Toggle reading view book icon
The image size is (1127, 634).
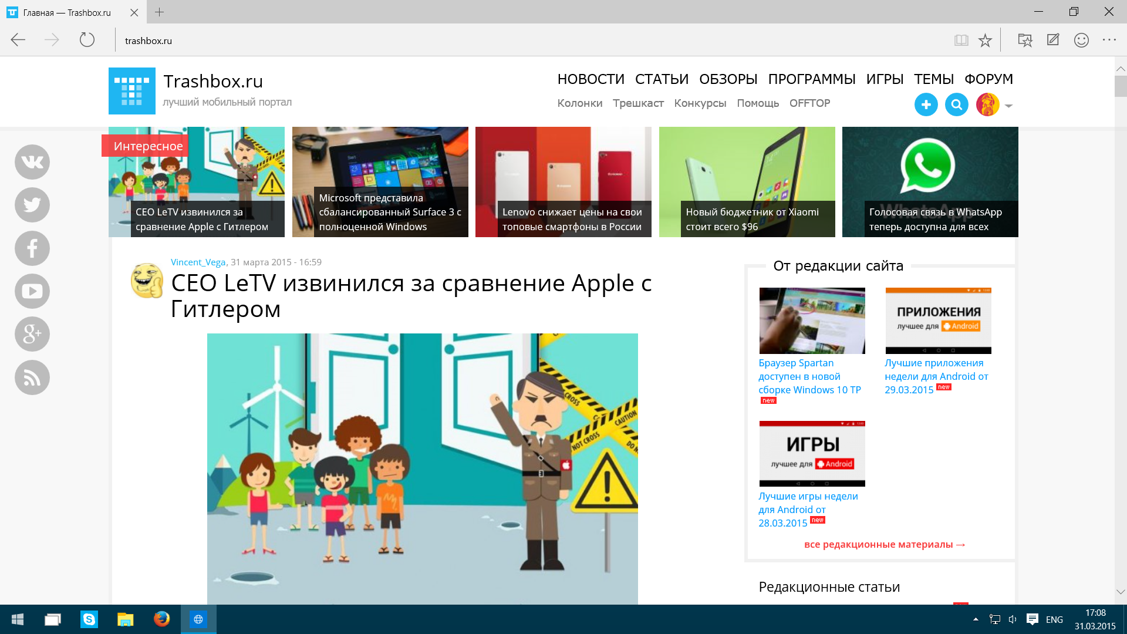(961, 40)
